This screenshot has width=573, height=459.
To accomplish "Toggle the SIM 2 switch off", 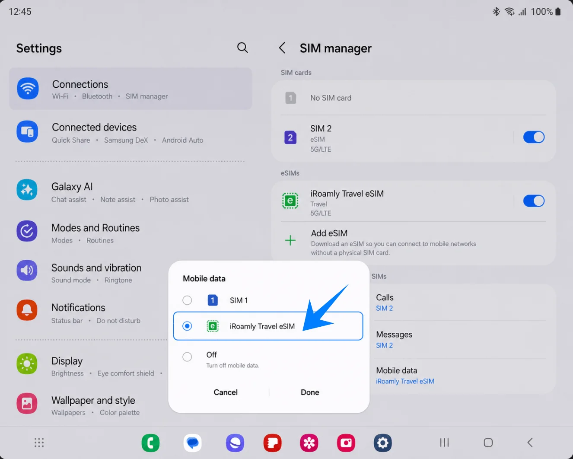I will pyautogui.click(x=534, y=137).
